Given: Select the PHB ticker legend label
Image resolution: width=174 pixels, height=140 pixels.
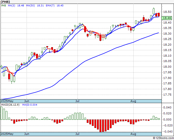Looking at the screenshot, I should 3,6.
